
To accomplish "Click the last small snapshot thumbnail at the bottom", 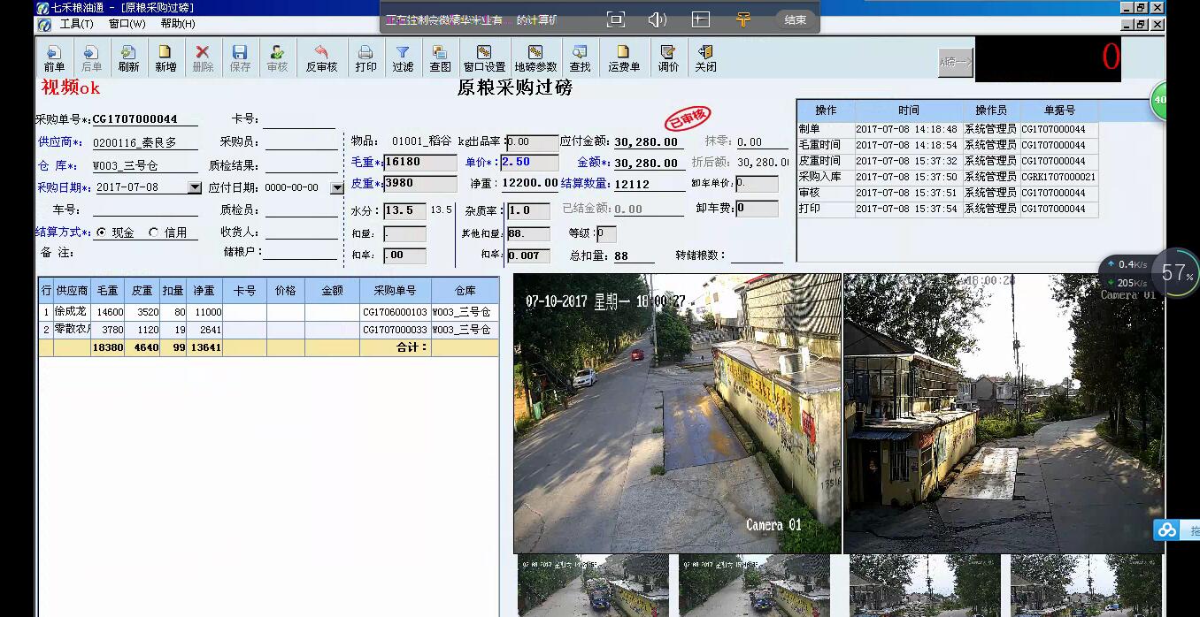I will [1086, 585].
